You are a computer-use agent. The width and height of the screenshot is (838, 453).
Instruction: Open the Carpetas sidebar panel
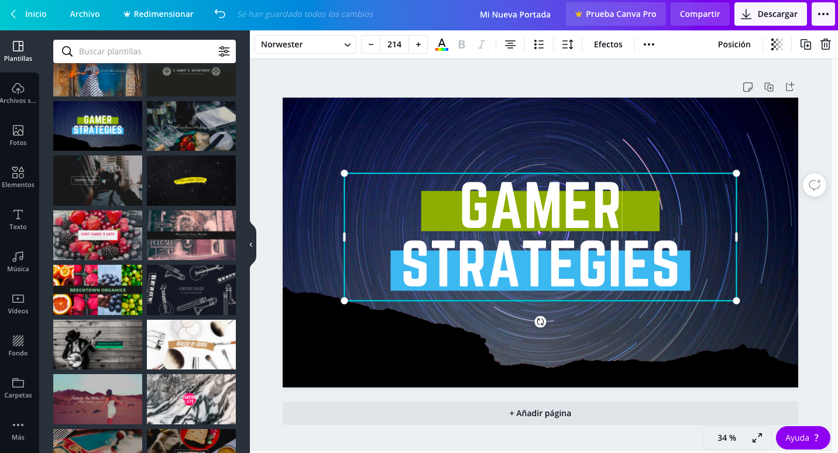[x=18, y=388]
